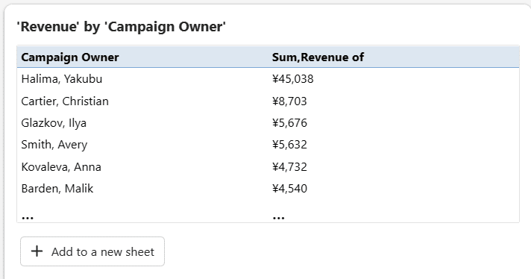Screen dimensions: 531x279
Task: Select the ¥4,540 revenue cell
Action: (289, 189)
